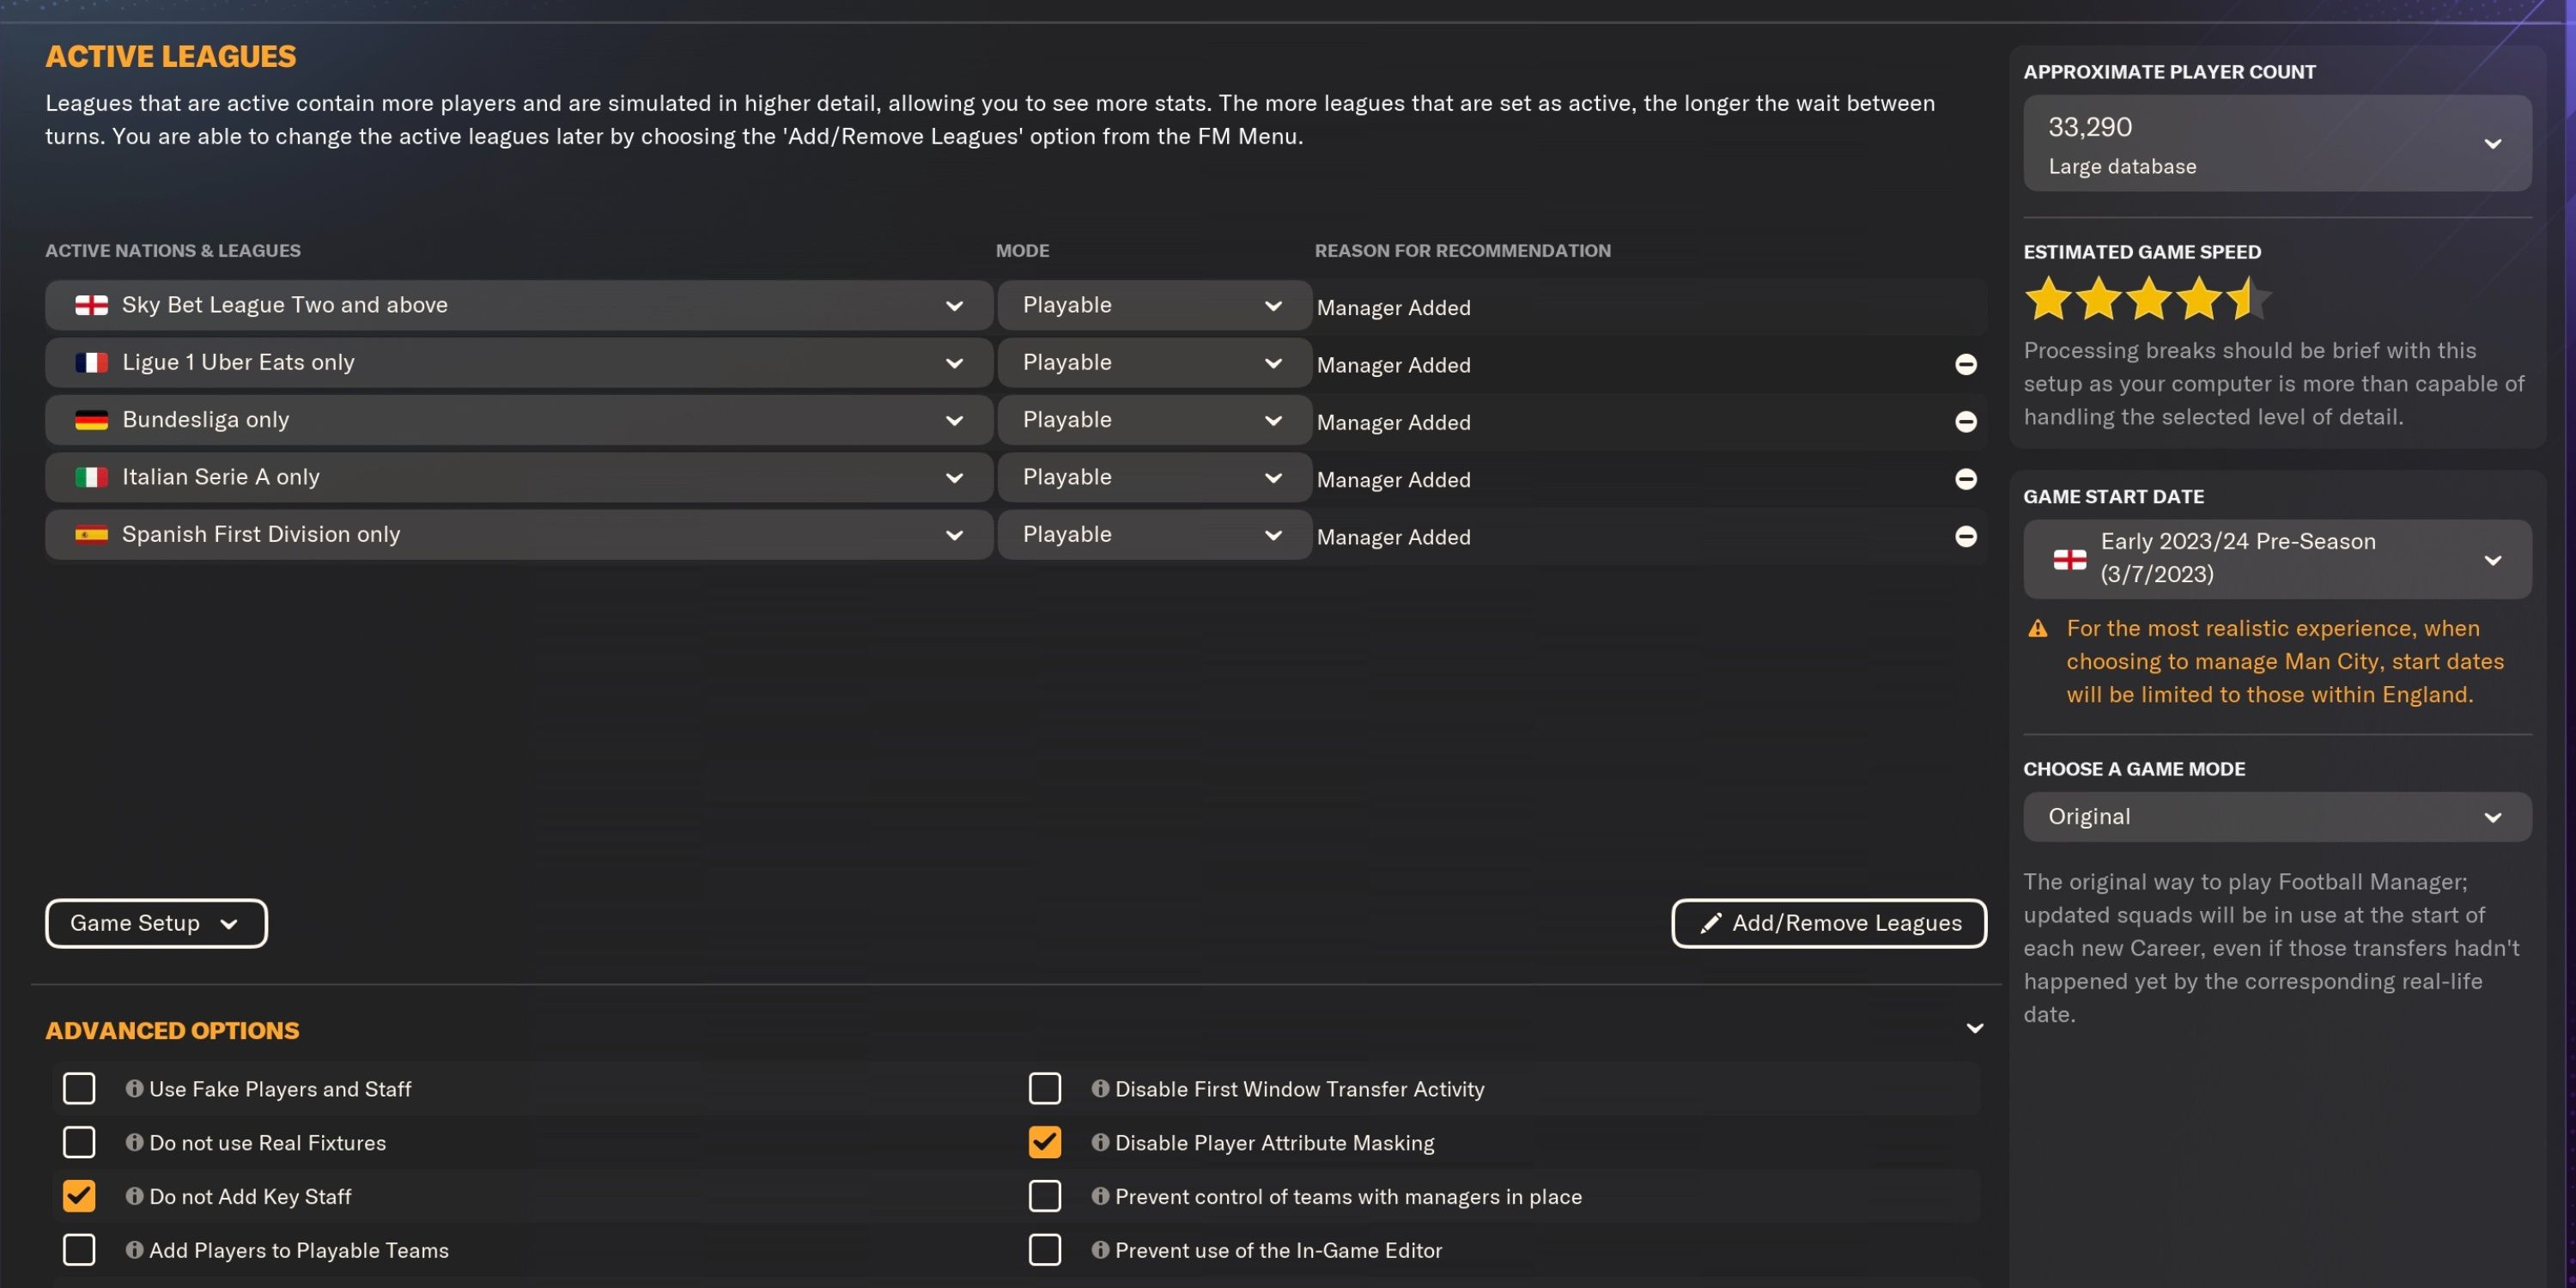The width and height of the screenshot is (2576, 1288).
Task: Collapse the Advanced Options section
Action: click(x=1975, y=1028)
